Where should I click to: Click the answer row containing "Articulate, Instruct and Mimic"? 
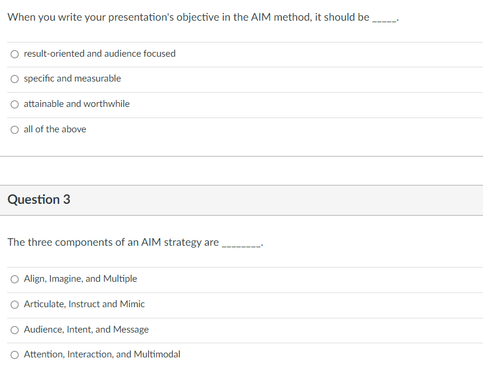pos(236,304)
